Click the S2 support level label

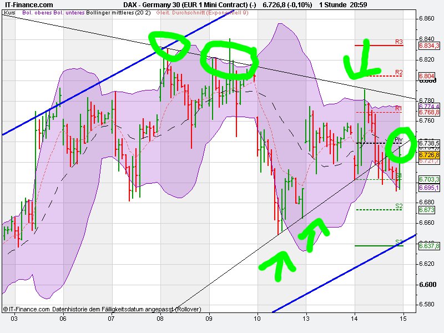(x=398, y=205)
